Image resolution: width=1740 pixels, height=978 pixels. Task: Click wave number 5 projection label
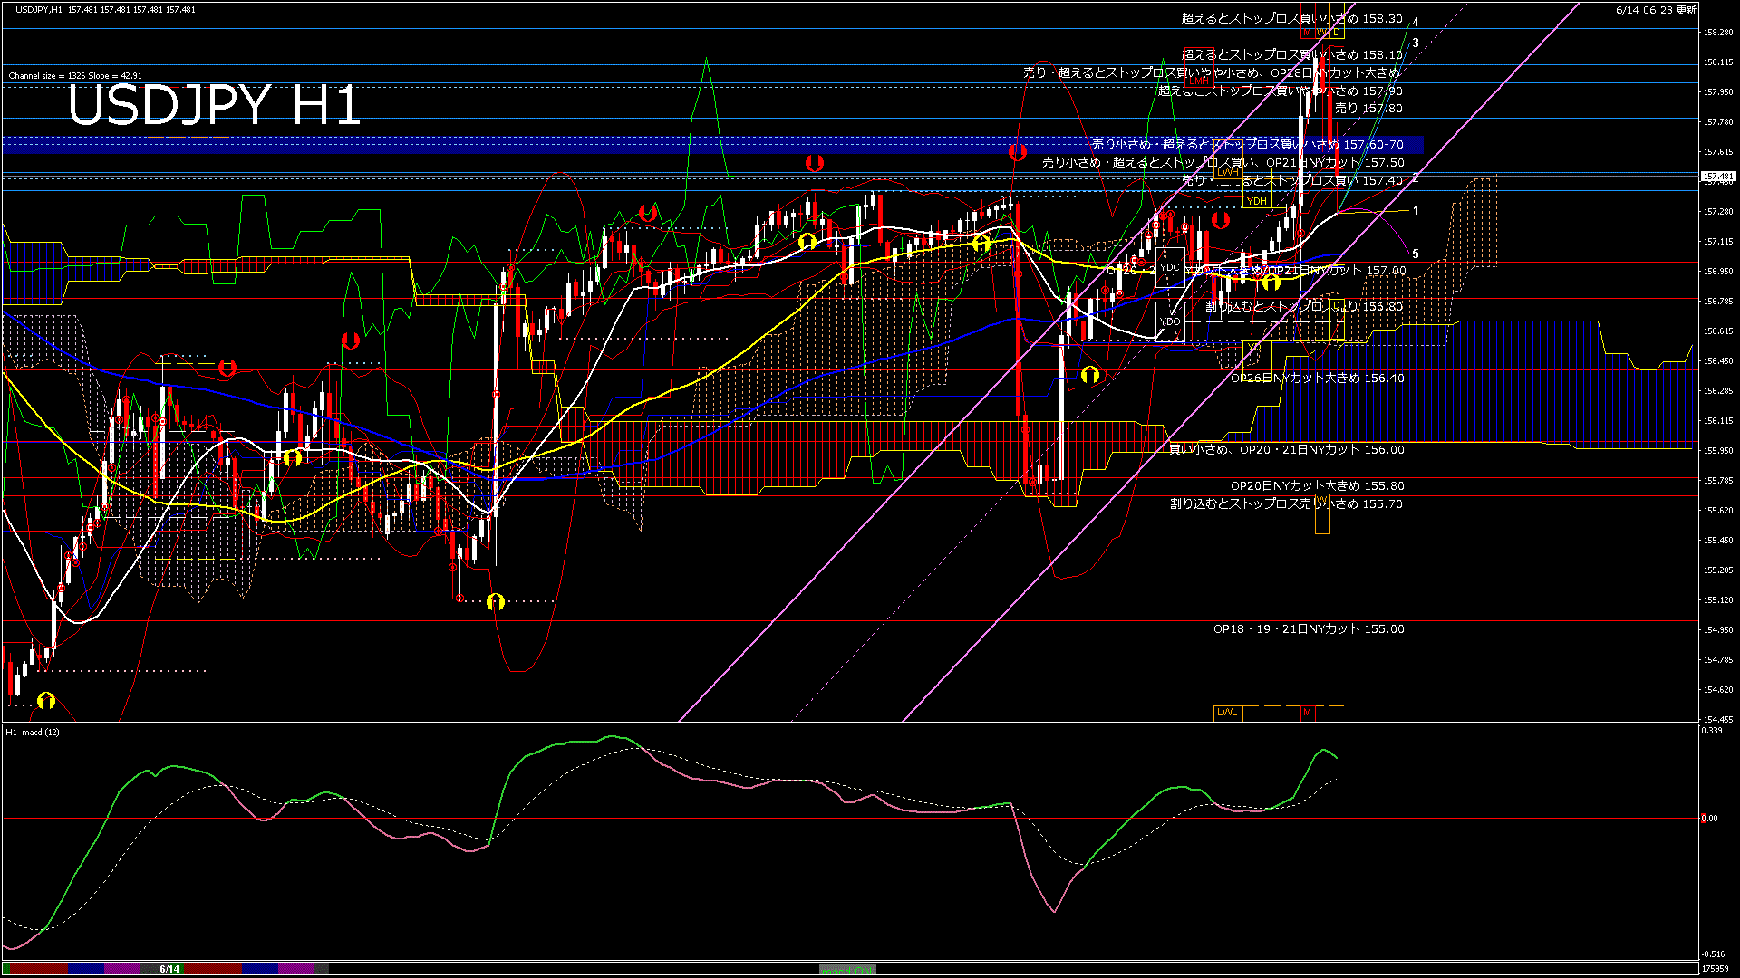pyautogui.click(x=1416, y=254)
